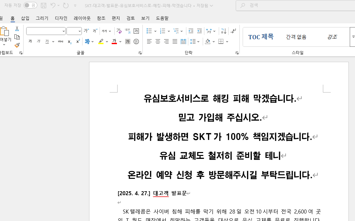Expand the highlight color dropdown arrow
This screenshot has width=355, height=221.
click(107, 42)
